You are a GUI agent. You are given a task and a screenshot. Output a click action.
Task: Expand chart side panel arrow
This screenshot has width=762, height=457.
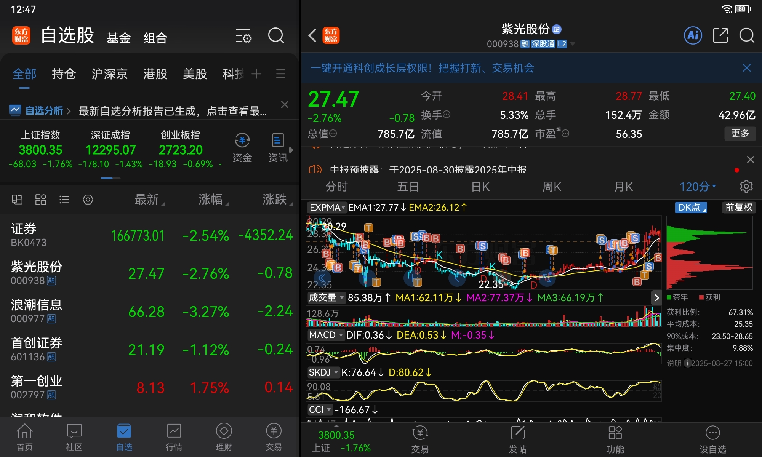656,297
